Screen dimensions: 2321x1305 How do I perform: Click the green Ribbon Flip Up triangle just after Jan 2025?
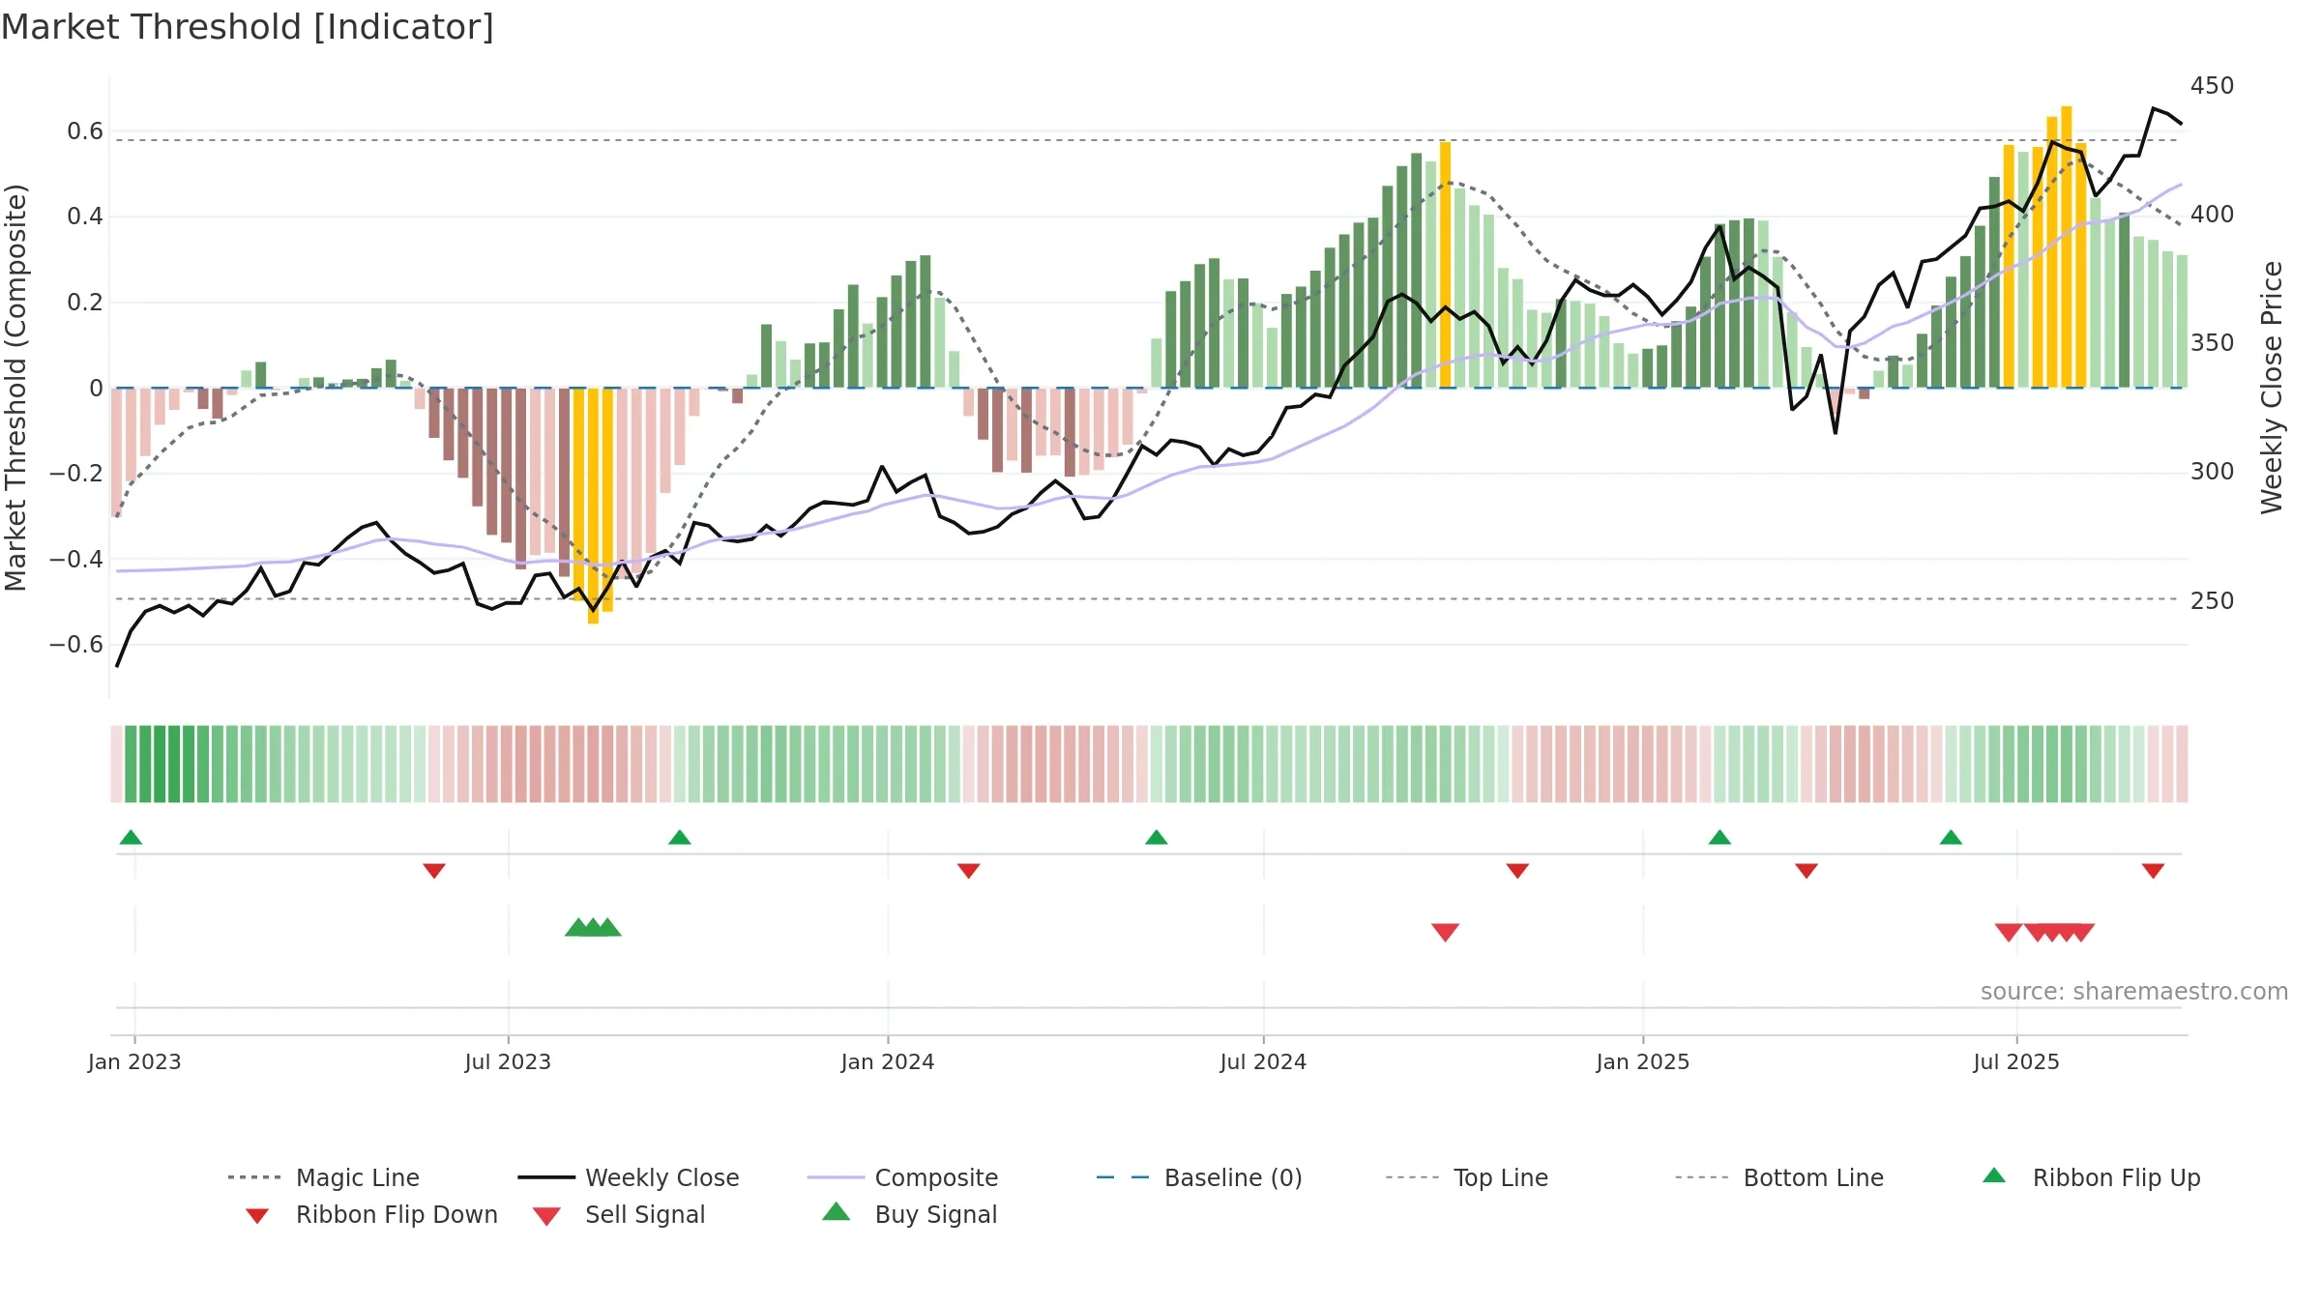pos(1719,837)
